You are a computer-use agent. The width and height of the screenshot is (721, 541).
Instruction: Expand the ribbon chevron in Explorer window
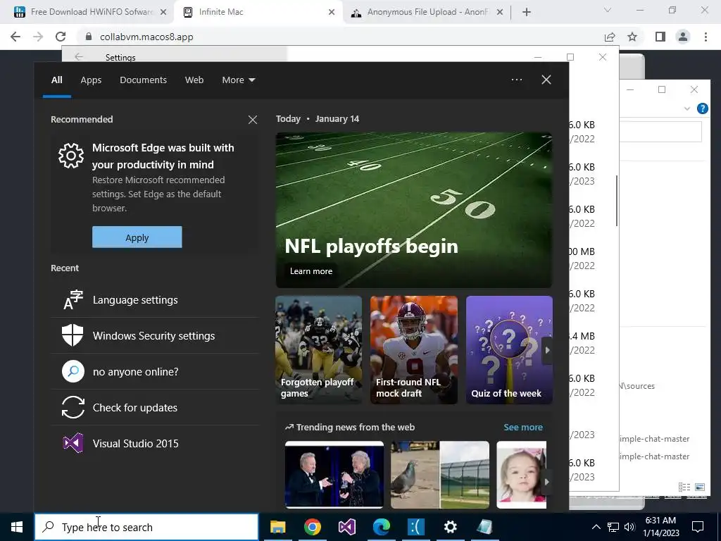coord(687,108)
